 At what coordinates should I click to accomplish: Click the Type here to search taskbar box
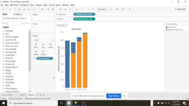(x=32, y=103)
